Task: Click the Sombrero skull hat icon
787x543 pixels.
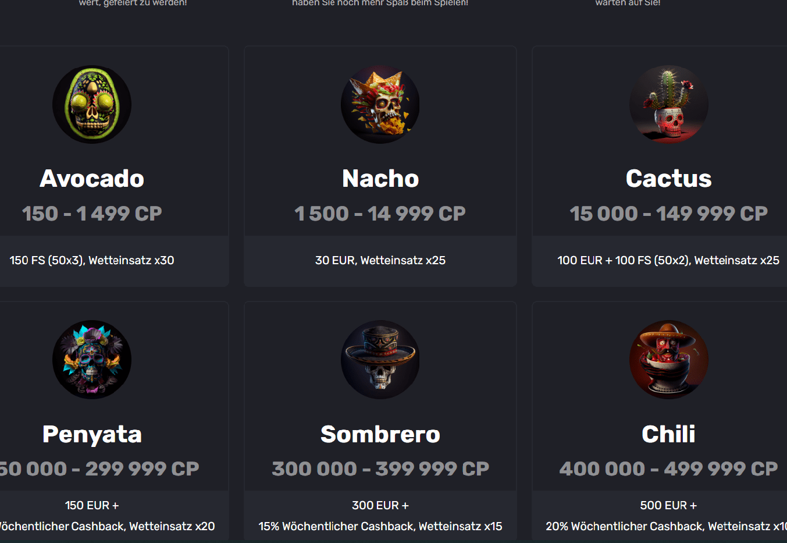Action: pyautogui.click(x=380, y=360)
